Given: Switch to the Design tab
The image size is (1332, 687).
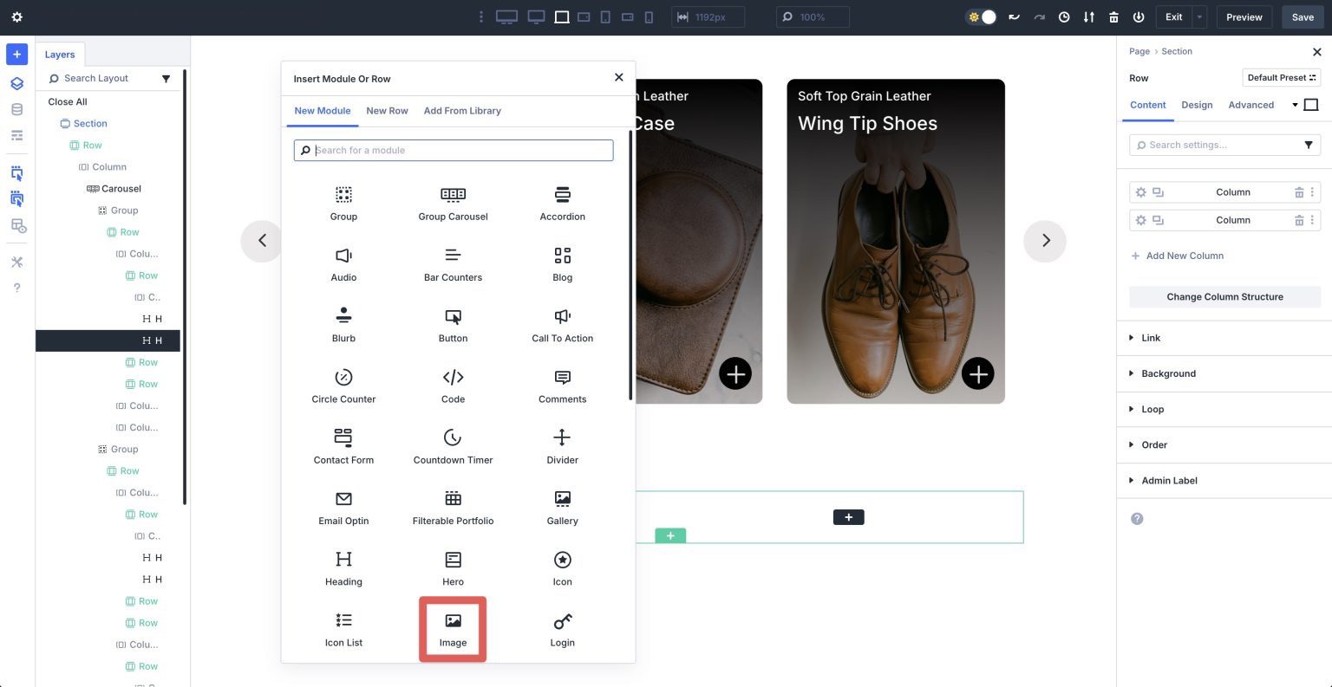Looking at the screenshot, I should [x=1197, y=105].
